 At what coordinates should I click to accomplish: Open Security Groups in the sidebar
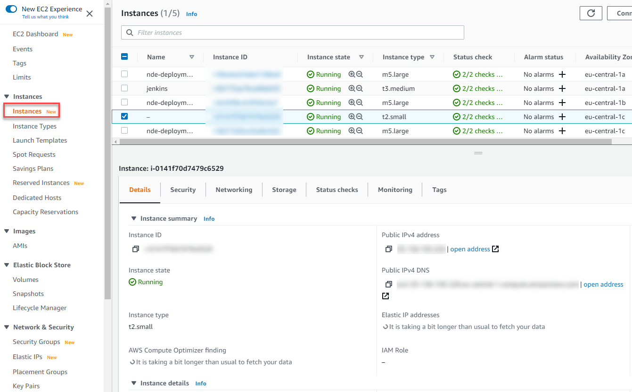36,342
